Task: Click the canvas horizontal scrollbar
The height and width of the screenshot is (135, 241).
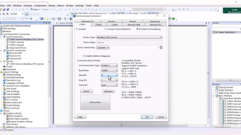Action: point(122,125)
